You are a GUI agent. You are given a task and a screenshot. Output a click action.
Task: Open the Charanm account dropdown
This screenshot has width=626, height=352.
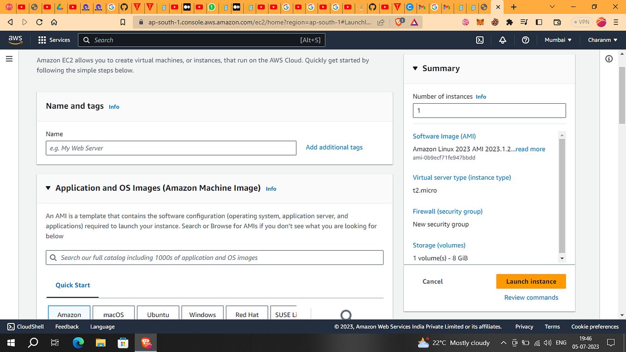click(602, 40)
